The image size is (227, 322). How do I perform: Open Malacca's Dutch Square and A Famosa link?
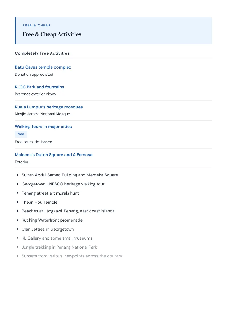pos(53,155)
